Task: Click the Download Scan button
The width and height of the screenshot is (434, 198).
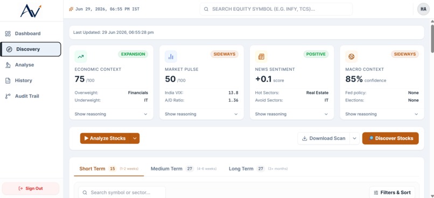Action: tap(324, 138)
